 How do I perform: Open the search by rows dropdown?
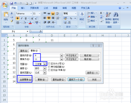[x=45, y=69]
